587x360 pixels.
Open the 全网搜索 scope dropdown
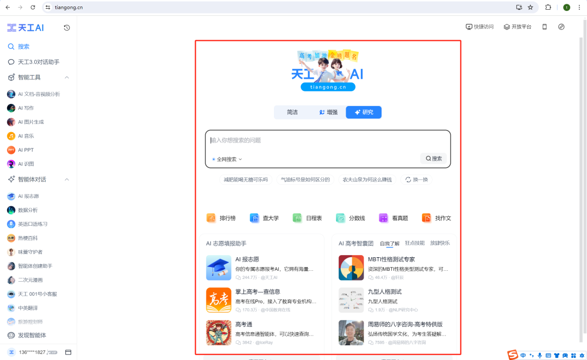pyautogui.click(x=227, y=159)
